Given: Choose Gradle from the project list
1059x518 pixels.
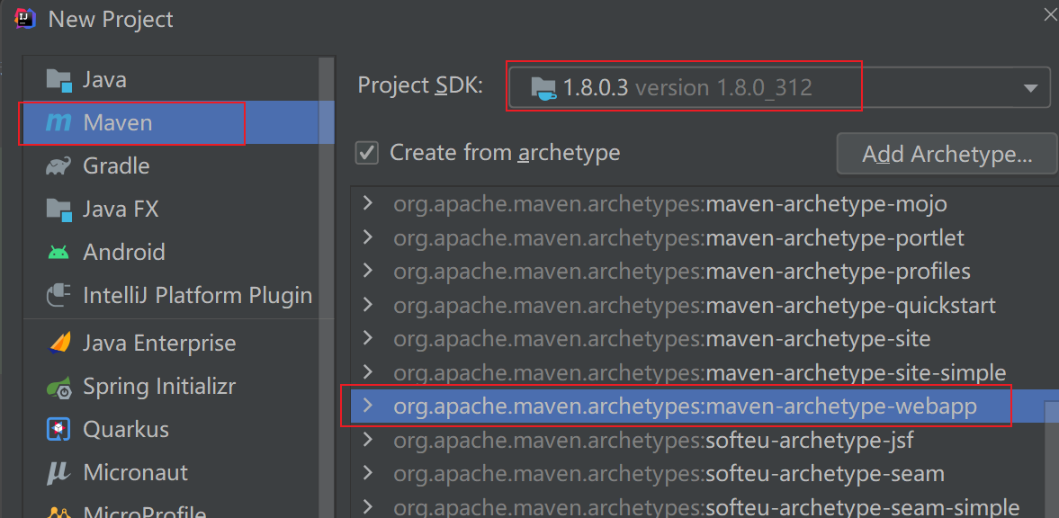Looking at the screenshot, I should 178,165.
